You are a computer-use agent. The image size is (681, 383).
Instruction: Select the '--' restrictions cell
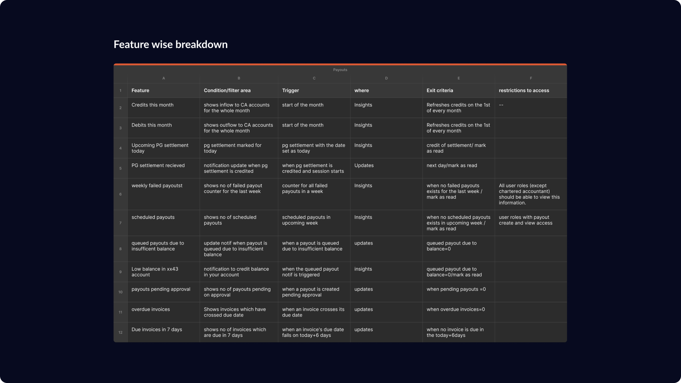pos(531,108)
